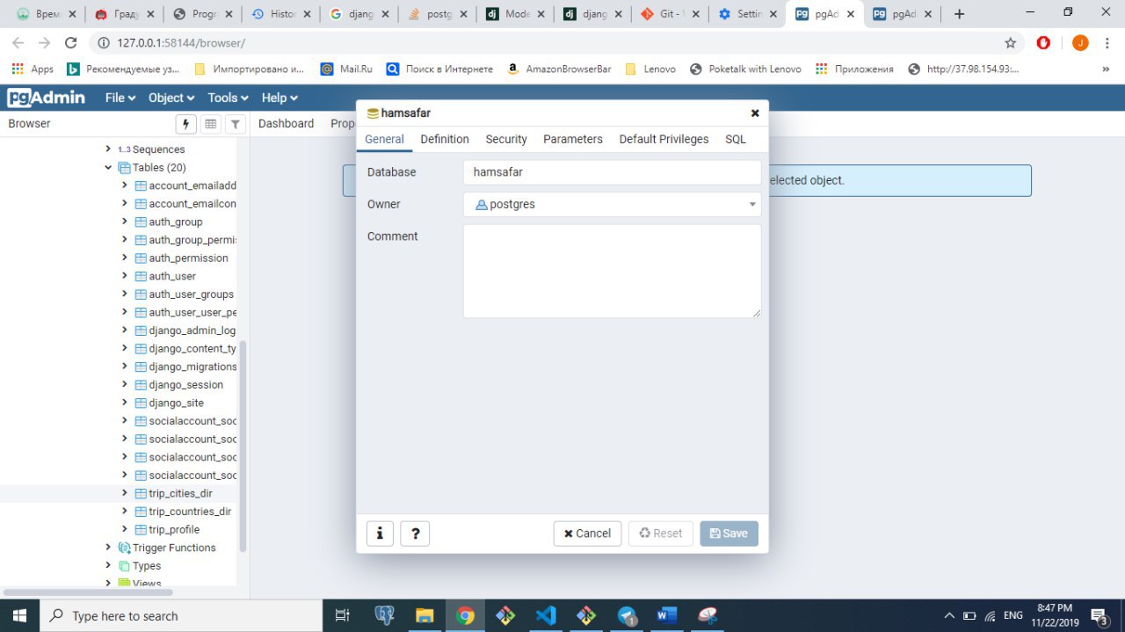
Task: Switch to the SQL tab in dialog
Action: coord(736,139)
